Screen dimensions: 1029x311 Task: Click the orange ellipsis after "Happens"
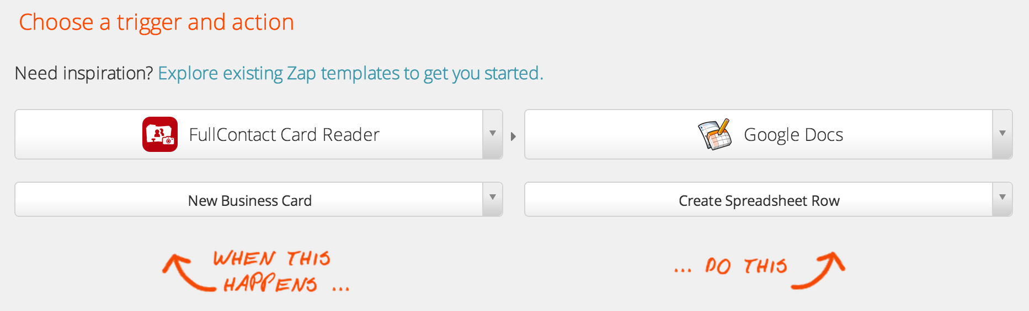[341, 288]
